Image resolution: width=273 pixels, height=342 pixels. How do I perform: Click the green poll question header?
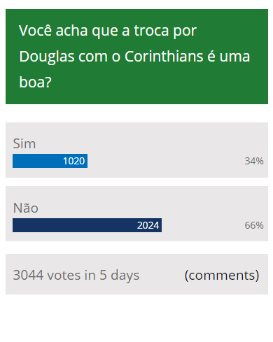[x=136, y=57]
